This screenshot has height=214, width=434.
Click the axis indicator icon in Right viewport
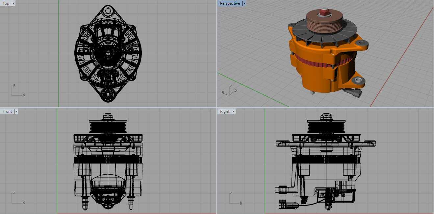[235, 198]
